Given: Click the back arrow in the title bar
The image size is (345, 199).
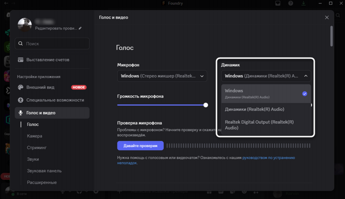Looking at the screenshot, I should coord(6,3).
